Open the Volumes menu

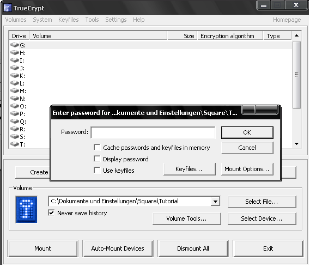coord(16,20)
